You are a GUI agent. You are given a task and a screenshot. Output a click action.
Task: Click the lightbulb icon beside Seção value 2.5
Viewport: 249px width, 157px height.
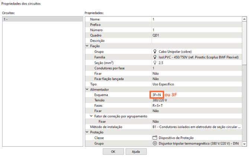click(x=155, y=63)
